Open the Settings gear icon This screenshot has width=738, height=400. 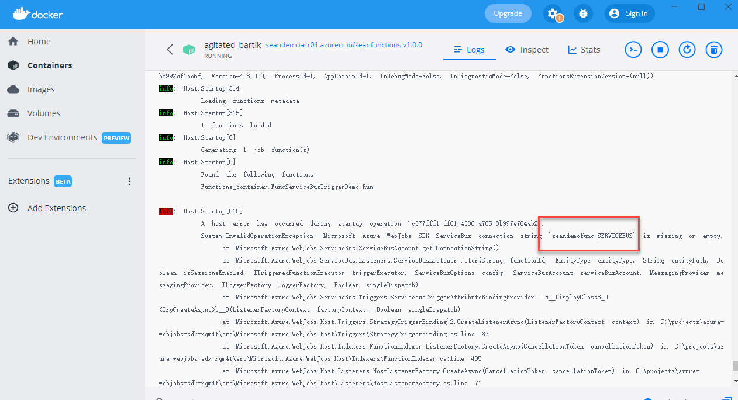[x=553, y=13]
